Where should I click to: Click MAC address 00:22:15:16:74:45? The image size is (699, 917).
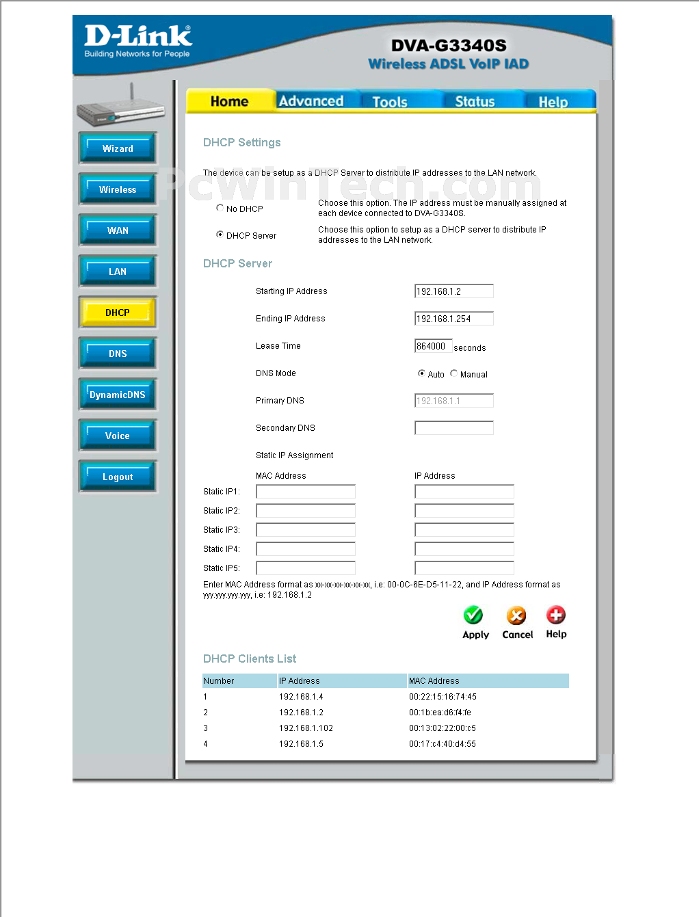[x=443, y=697]
